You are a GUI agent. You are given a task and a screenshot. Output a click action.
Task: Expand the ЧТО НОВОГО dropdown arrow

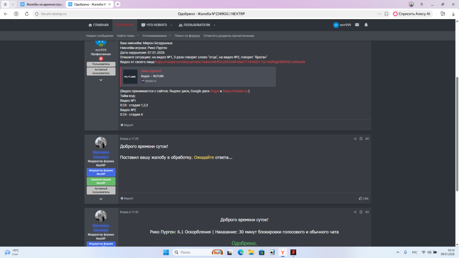point(171,25)
